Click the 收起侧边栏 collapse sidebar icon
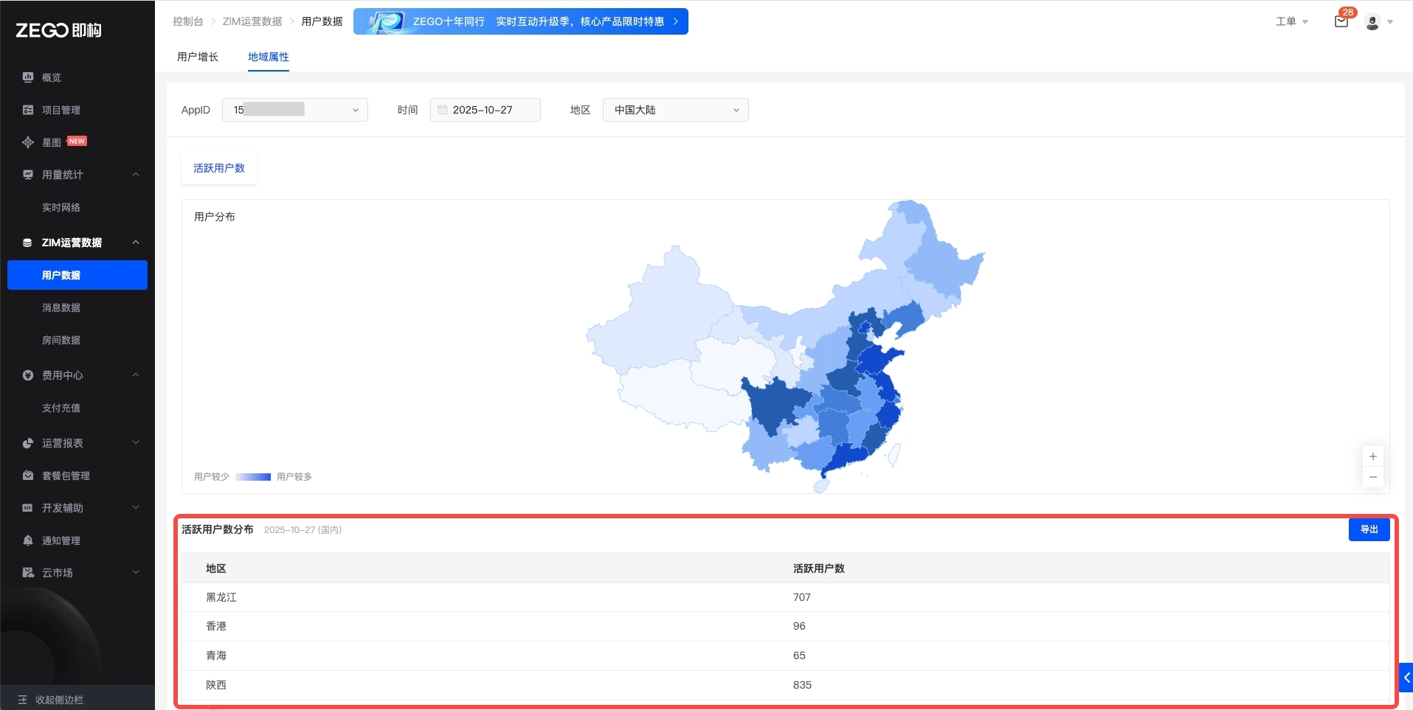This screenshot has height=710, width=1413. (22, 699)
